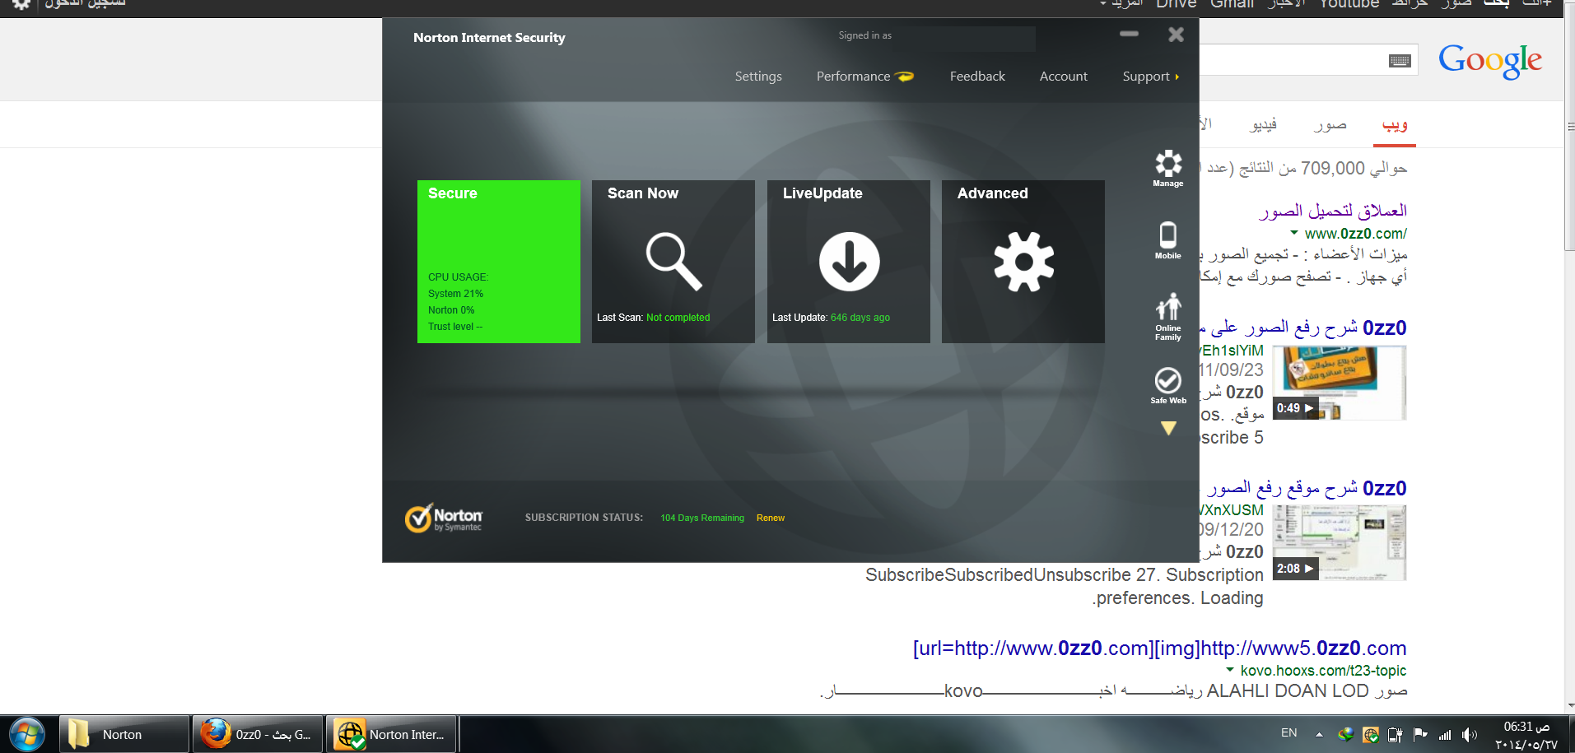Image resolution: width=1575 pixels, height=753 pixels.
Task: Open the Manage gear icon in Norton sidebar
Action: tap(1167, 168)
